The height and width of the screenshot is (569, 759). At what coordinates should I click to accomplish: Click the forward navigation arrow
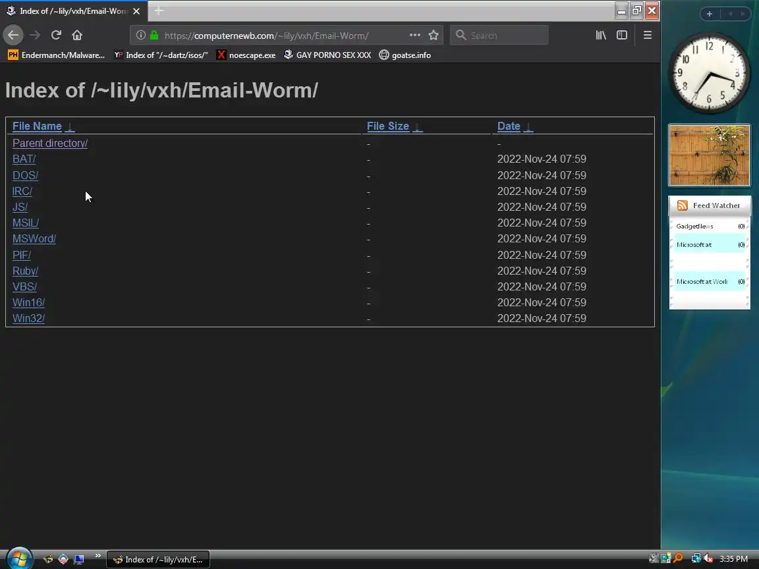pyautogui.click(x=35, y=35)
